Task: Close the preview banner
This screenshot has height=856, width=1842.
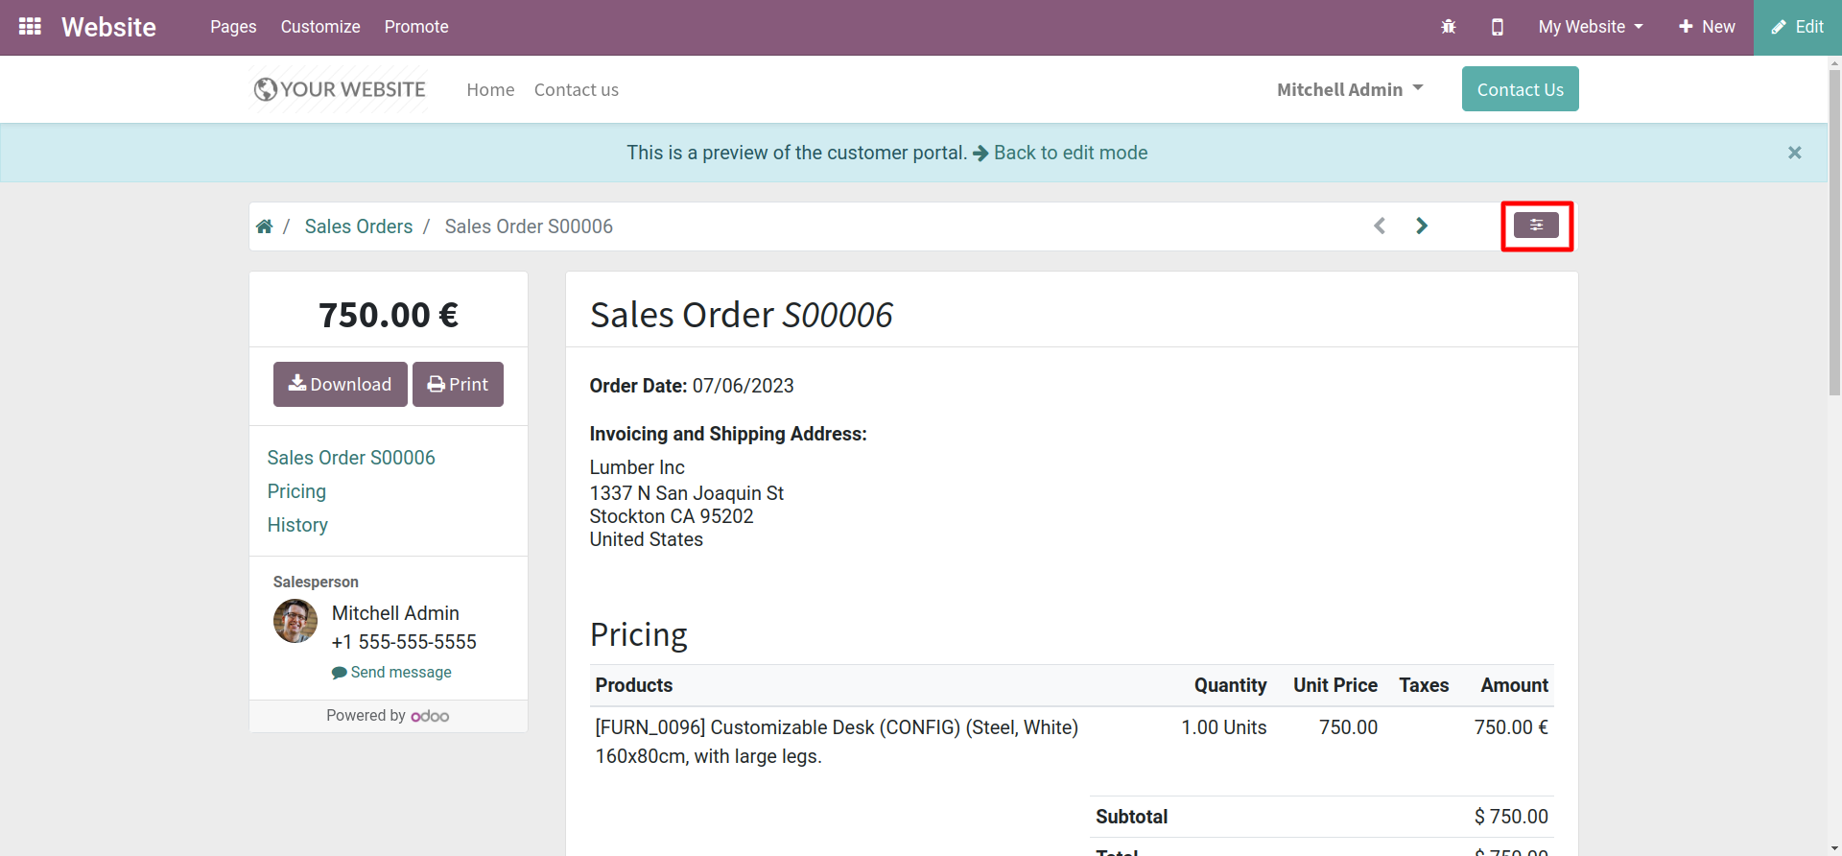Action: (1794, 153)
